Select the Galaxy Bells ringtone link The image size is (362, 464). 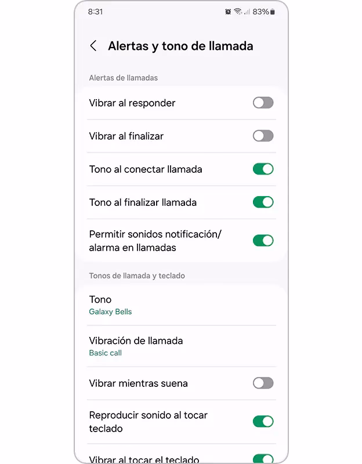[x=110, y=311]
